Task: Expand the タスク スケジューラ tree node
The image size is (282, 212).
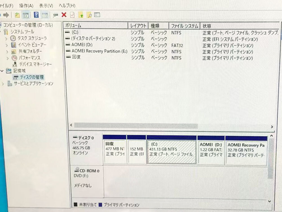Action: [x=6, y=38]
